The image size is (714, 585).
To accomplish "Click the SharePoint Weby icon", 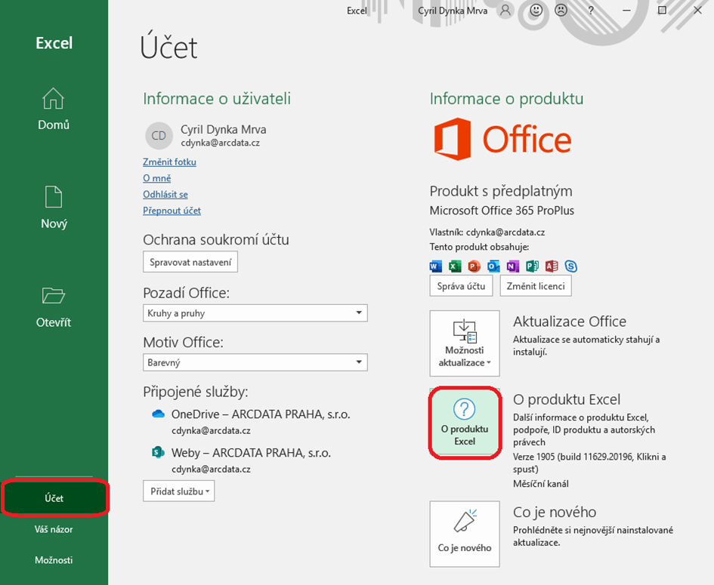I will [158, 452].
